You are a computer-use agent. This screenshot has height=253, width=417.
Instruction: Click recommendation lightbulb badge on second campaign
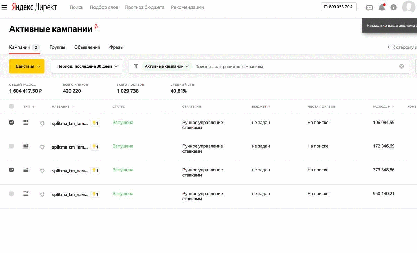click(x=95, y=147)
